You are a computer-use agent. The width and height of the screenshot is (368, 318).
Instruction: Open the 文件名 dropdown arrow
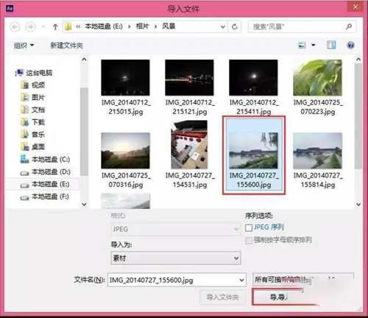point(241,280)
